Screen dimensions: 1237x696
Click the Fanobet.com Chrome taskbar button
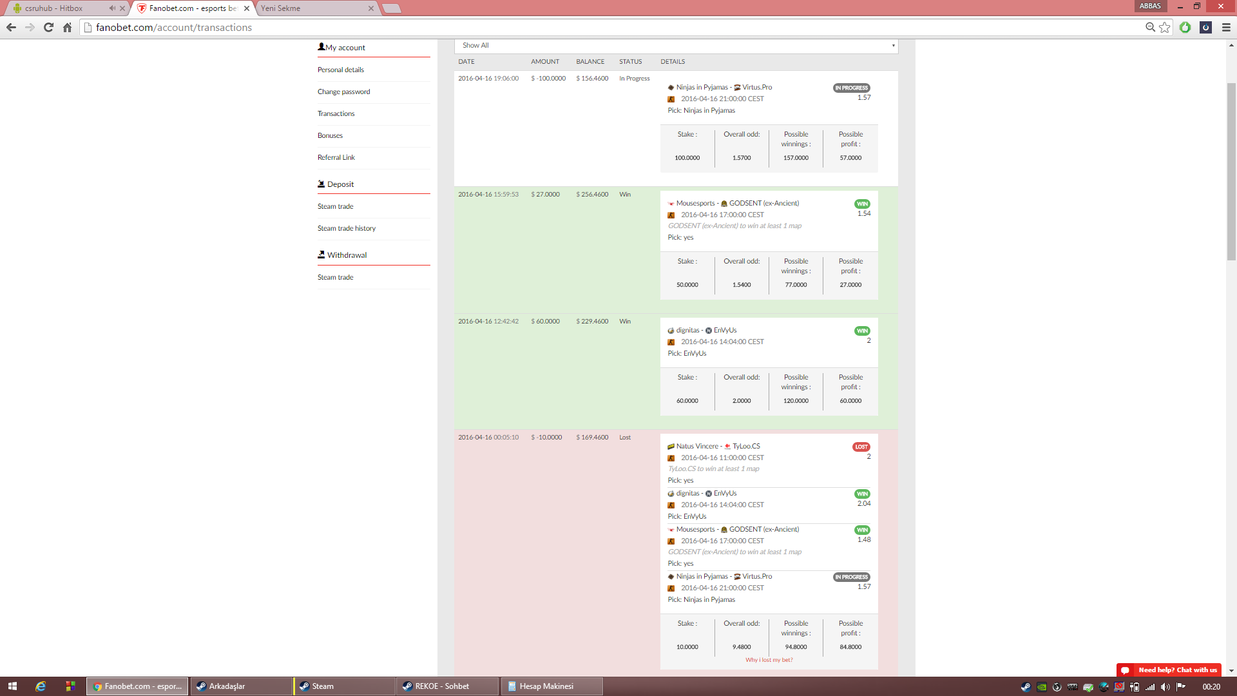pyautogui.click(x=138, y=686)
